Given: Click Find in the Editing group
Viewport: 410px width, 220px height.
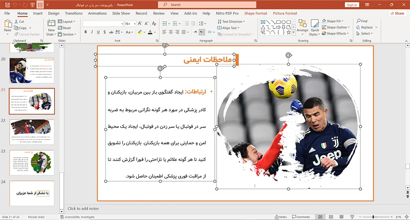Looking at the screenshot, I should click(362, 21).
